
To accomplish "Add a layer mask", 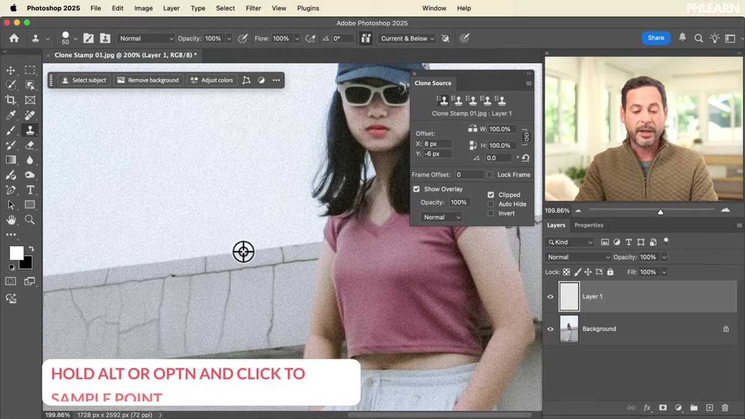I will [662, 408].
